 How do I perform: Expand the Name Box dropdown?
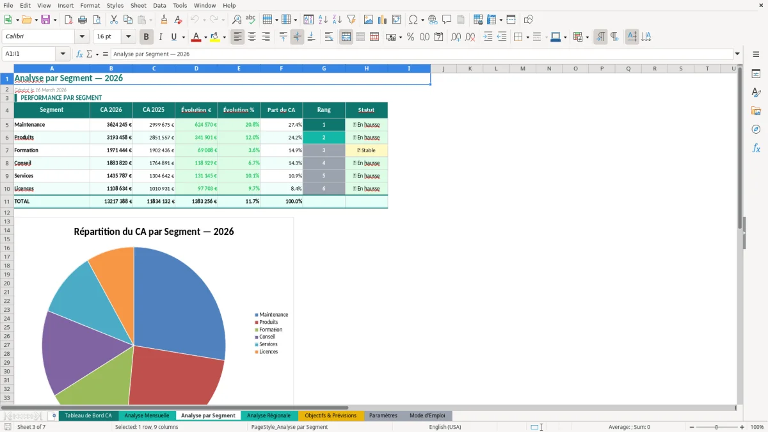click(63, 54)
